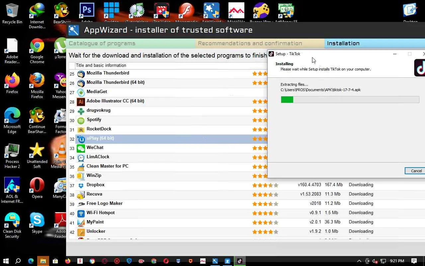Click the muted volume icon in the system tray
Image resolution: width=425 pixels, height=266 pixels.
[x=375, y=261]
